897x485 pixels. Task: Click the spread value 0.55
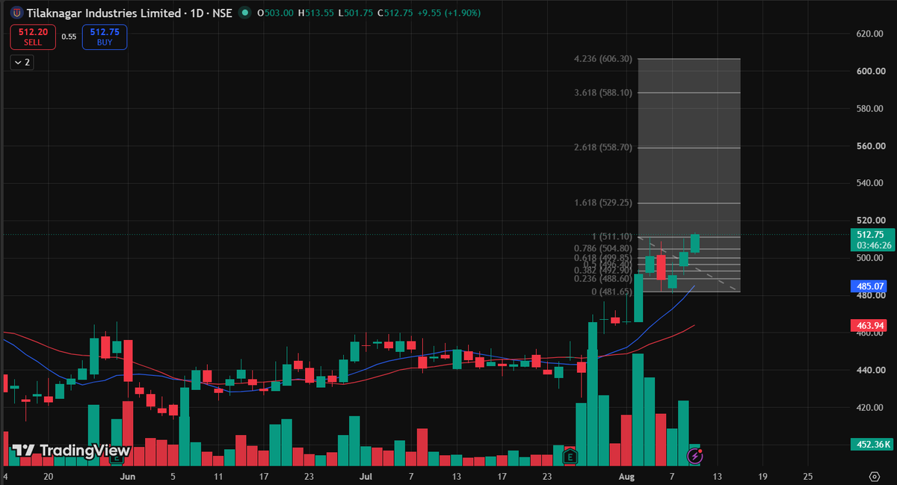click(x=69, y=37)
